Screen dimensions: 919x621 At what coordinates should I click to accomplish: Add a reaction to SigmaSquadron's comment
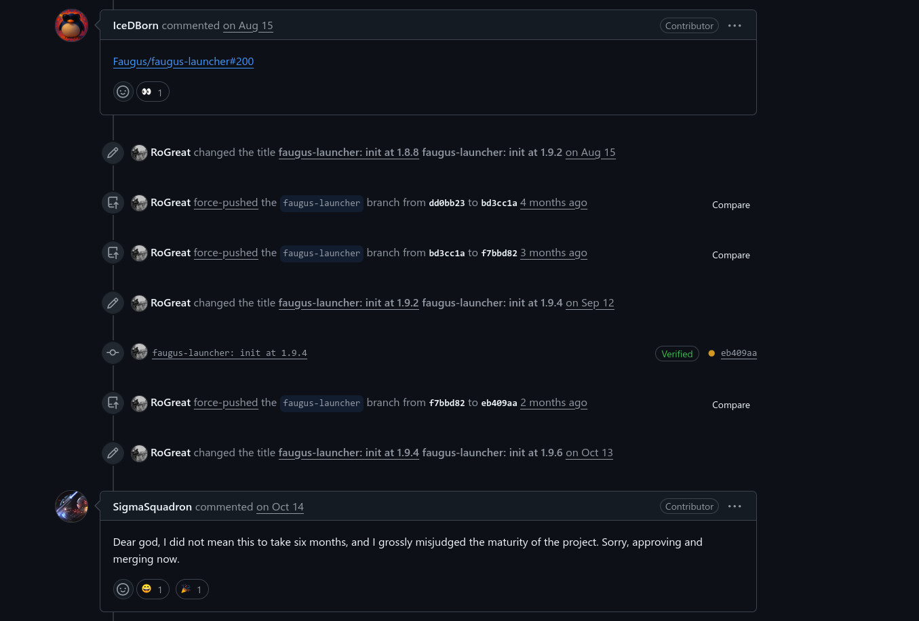pos(123,589)
